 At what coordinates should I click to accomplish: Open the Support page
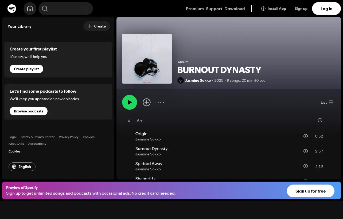point(214,9)
